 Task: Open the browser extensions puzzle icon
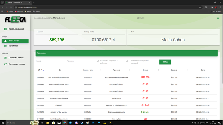206,7
